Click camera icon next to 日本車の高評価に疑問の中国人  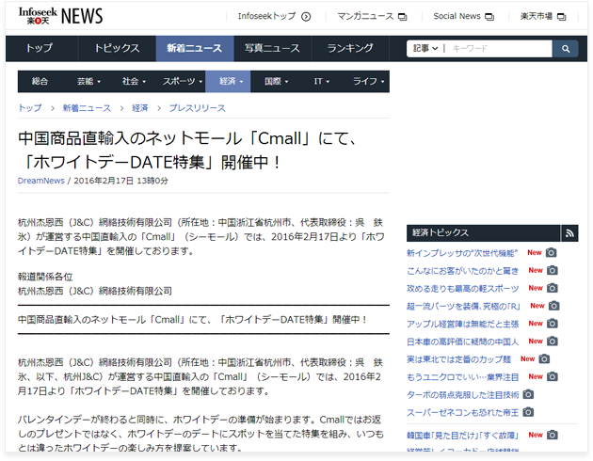coord(553,342)
